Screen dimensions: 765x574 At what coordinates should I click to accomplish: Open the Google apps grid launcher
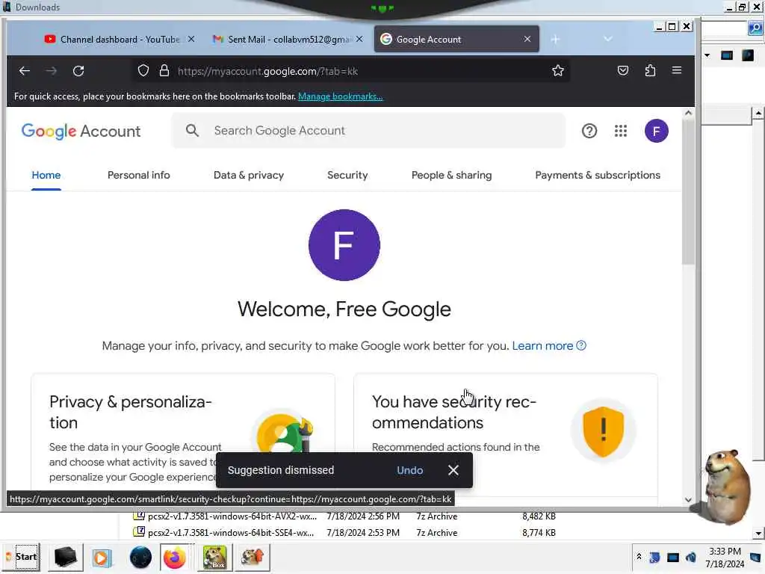pyautogui.click(x=621, y=131)
